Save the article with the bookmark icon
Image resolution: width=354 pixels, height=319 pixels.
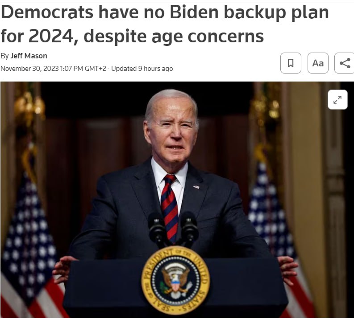tap(291, 63)
